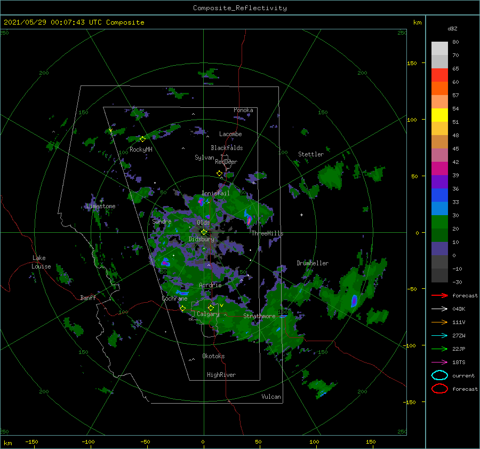Click the Didsbury city label
This screenshot has width=480, height=449.
coord(201,239)
